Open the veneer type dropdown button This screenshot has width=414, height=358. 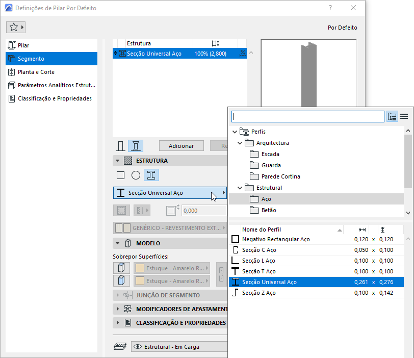click(142, 211)
